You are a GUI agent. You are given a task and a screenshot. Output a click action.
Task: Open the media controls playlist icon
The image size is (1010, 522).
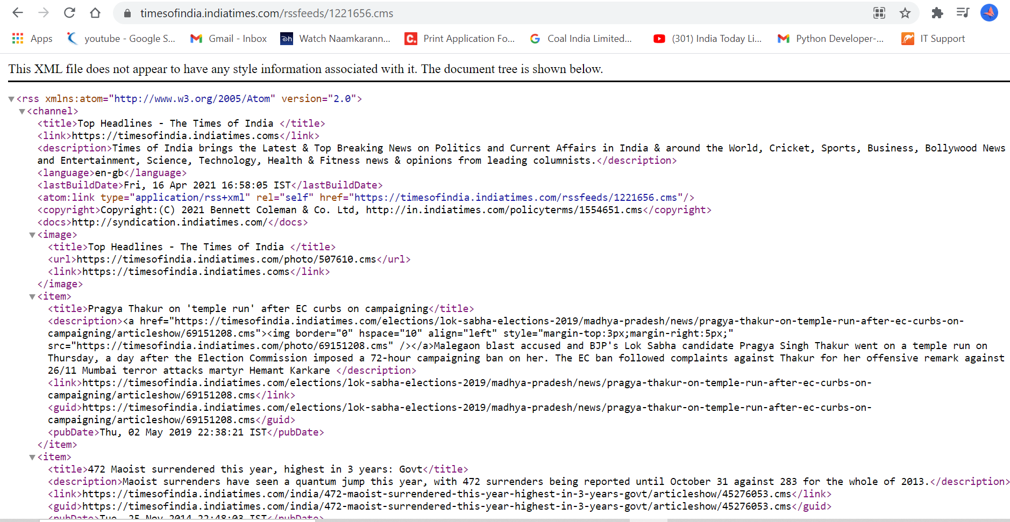tap(963, 13)
